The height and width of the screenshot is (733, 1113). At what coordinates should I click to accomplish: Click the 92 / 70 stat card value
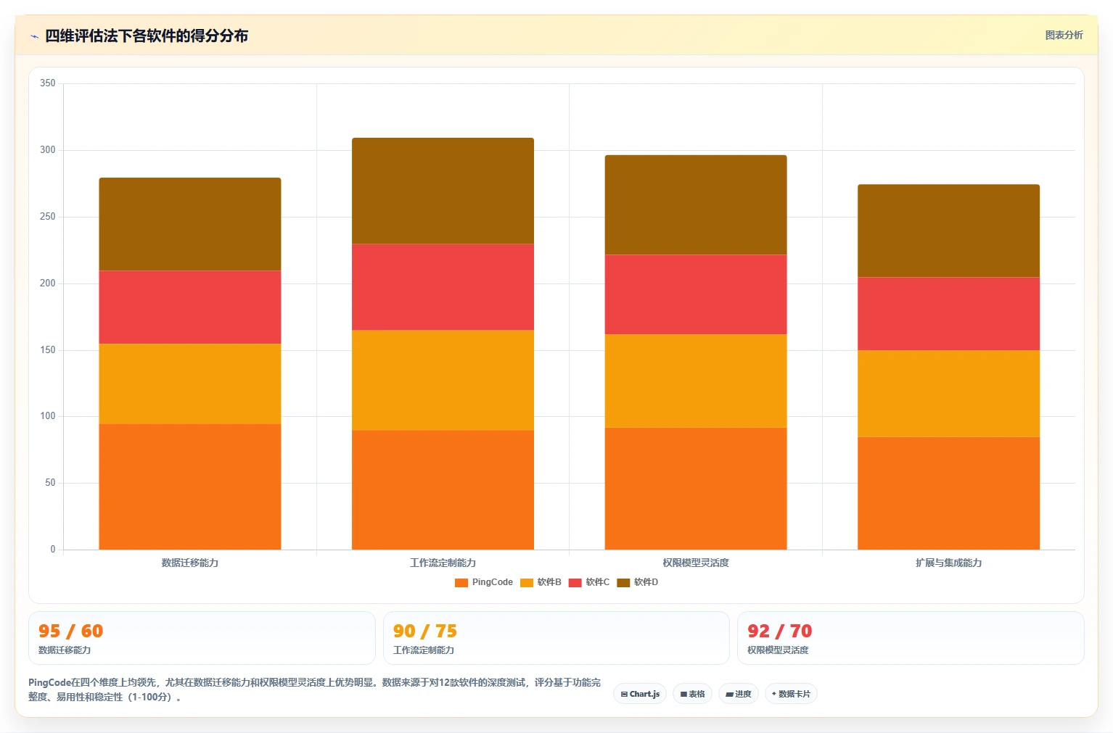780,631
